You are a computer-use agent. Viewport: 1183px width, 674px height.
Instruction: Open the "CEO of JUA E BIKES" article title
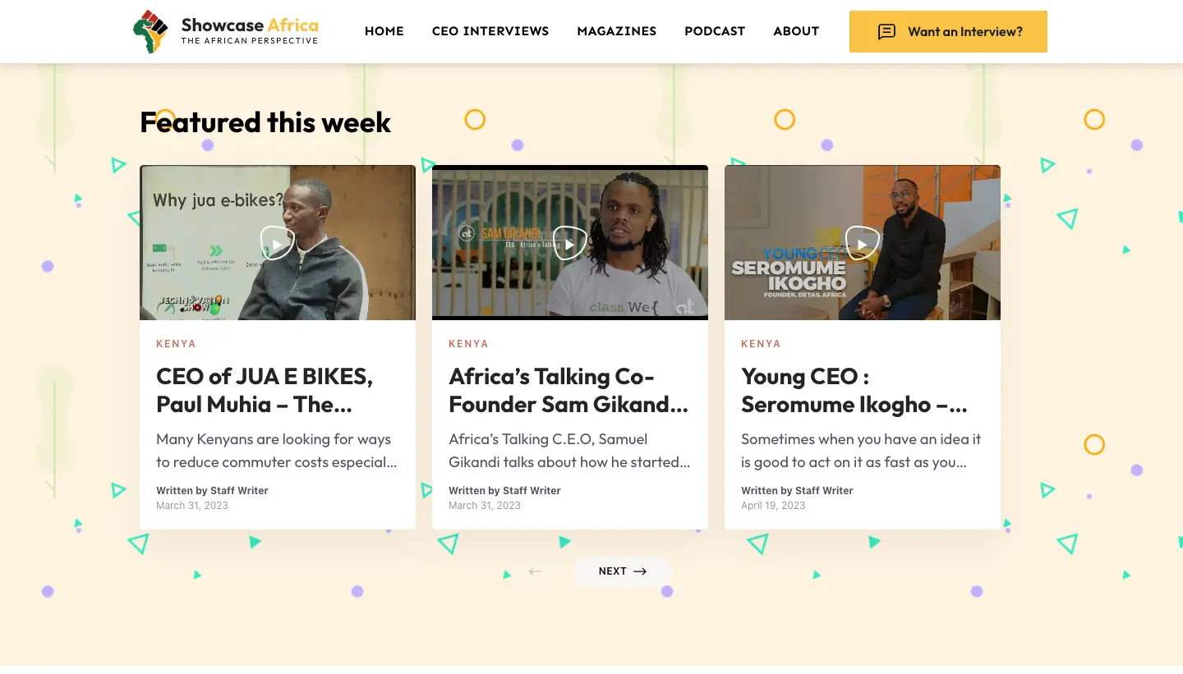click(265, 390)
